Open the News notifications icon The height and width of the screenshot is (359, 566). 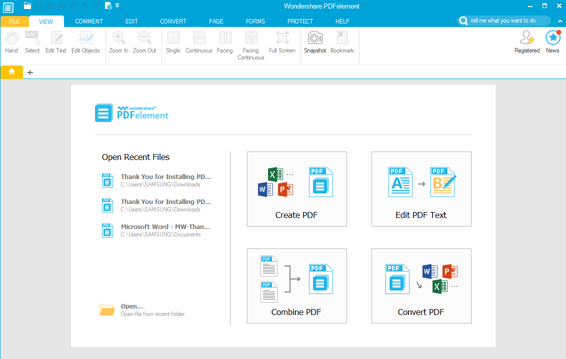[x=552, y=38]
